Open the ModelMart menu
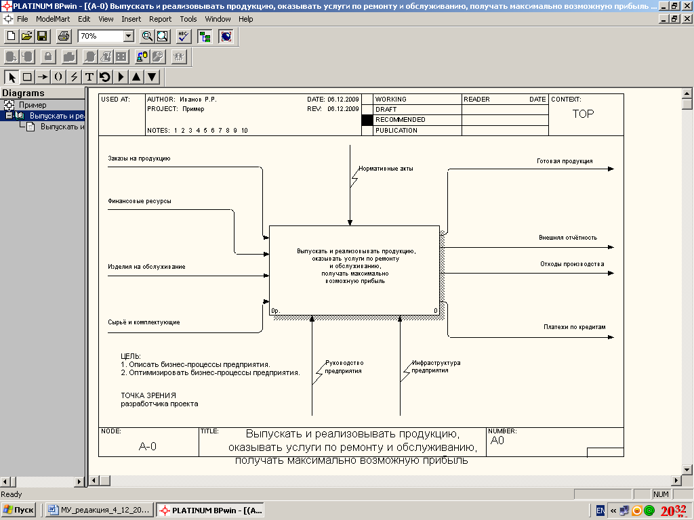The width and height of the screenshot is (694, 520). coord(53,19)
